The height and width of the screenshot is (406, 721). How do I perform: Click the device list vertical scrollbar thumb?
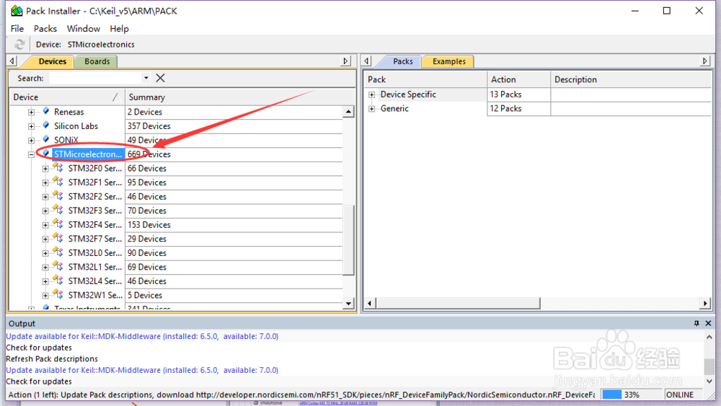coord(349,239)
